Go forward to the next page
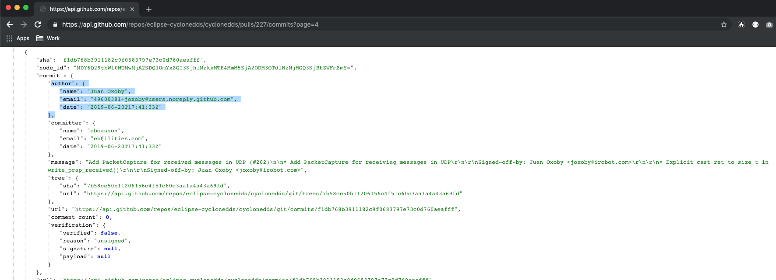This screenshot has width=776, height=280. pyautogui.click(x=24, y=24)
